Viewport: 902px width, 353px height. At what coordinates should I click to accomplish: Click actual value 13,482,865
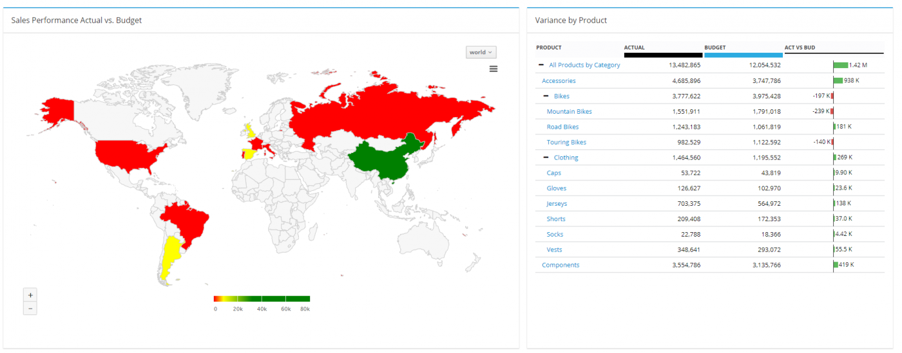pyautogui.click(x=684, y=65)
